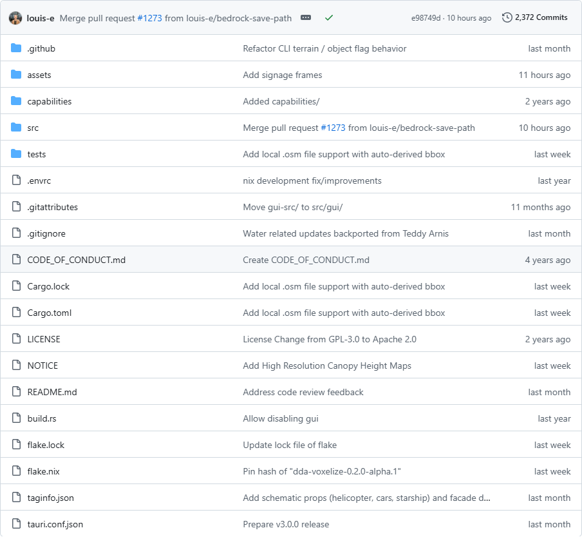Click the assets folder icon
The image size is (582, 537).
(x=16, y=75)
